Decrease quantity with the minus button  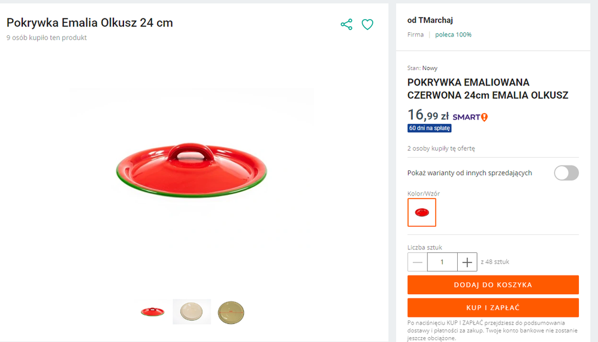pyautogui.click(x=418, y=262)
